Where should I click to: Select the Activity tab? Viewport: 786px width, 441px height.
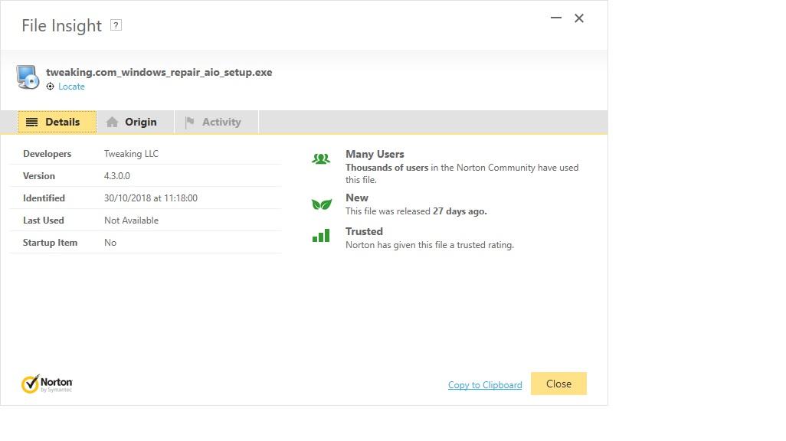click(217, 122)
